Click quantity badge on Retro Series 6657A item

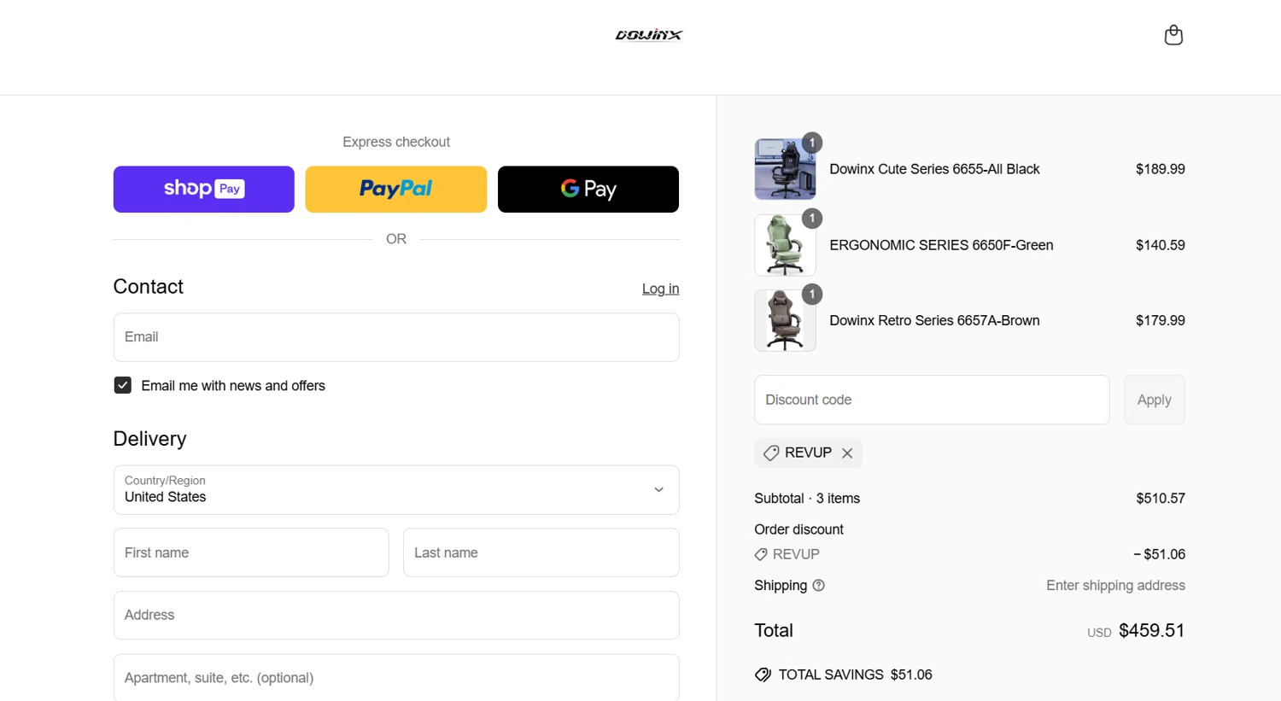(812, 295)
